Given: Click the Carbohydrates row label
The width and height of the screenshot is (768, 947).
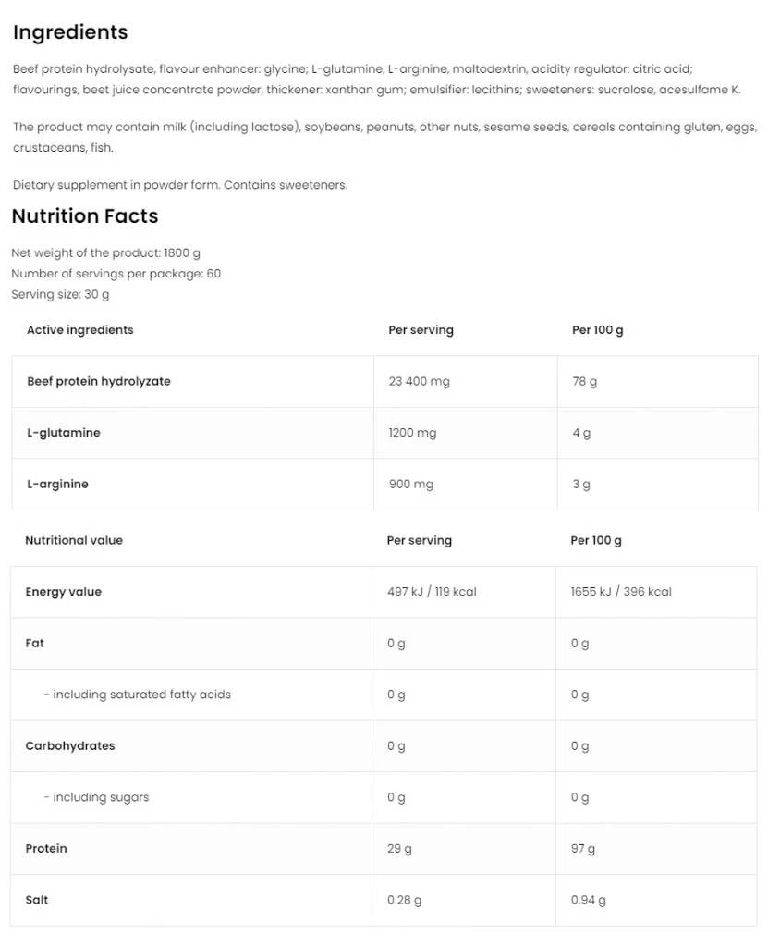Looking at the screenshot, I should pyautogui.click(x=70, y=745).
